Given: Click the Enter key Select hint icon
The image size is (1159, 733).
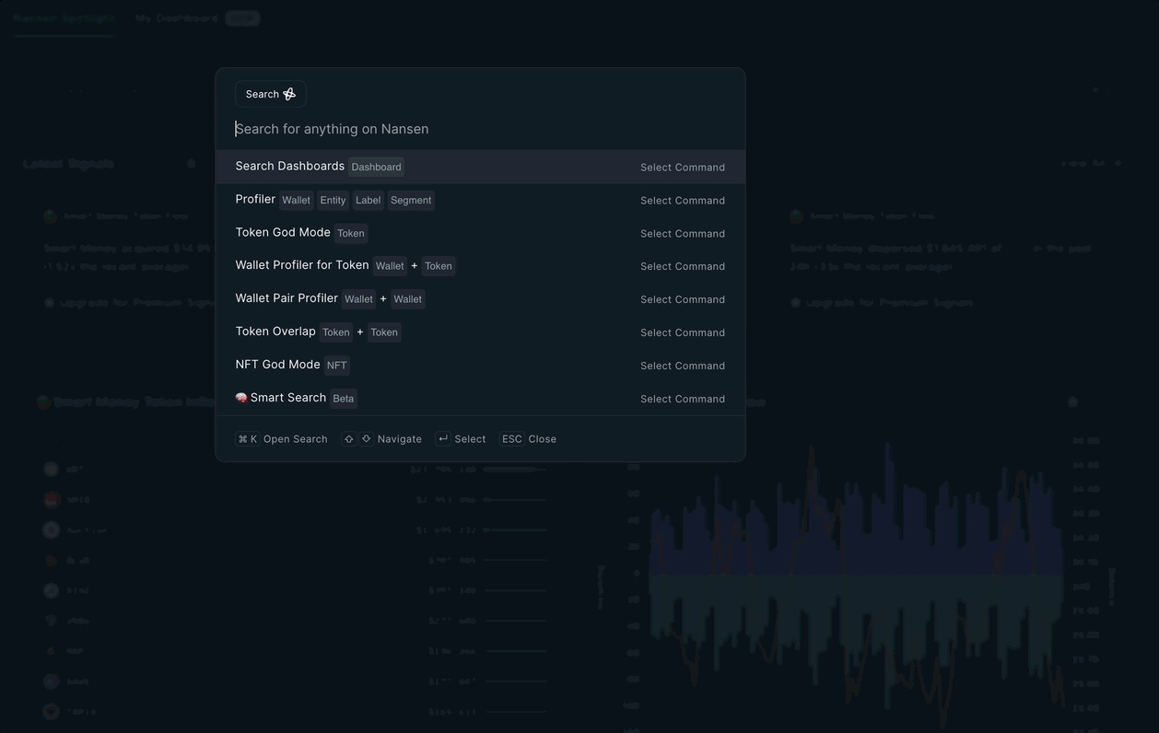Looking at the screenshot, I should point(443,439).
